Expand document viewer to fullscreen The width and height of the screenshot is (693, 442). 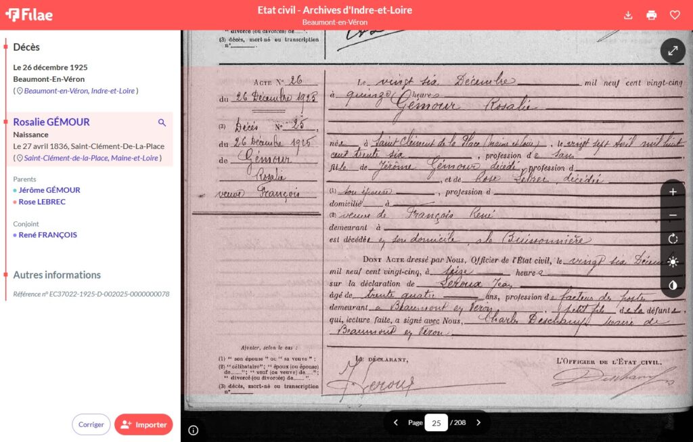pos(673,51)
